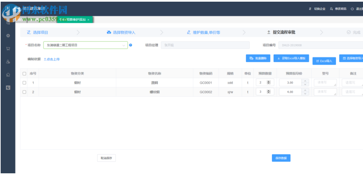Click the chevron arrow after 维护数量,单价等 step
363x181 pixels.
244,32
